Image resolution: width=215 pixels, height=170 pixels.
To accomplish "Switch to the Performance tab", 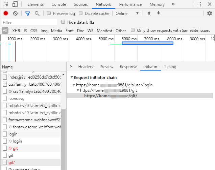I will tap(130, 4).
